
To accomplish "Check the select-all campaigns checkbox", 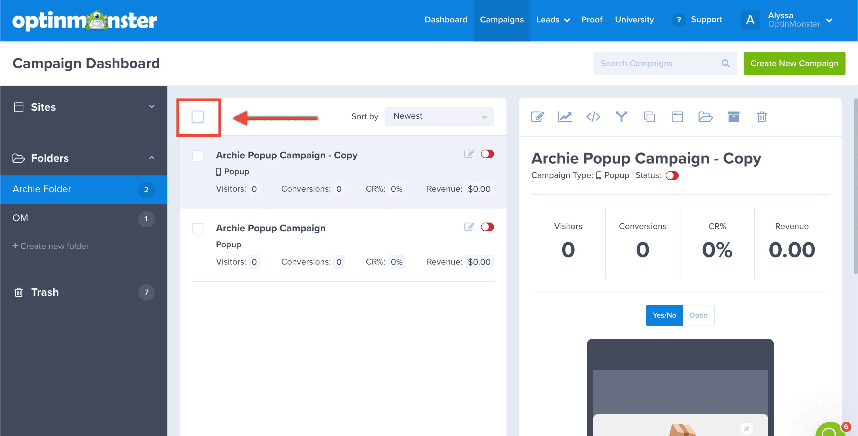I will tap(198, 117).
